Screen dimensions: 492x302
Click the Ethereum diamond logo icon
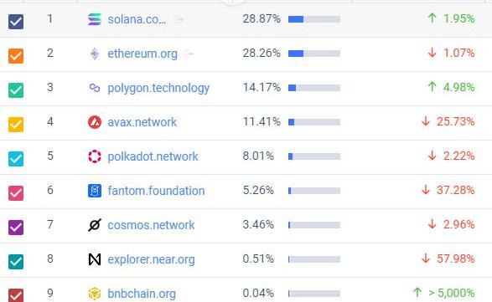(x=95, y=54)
